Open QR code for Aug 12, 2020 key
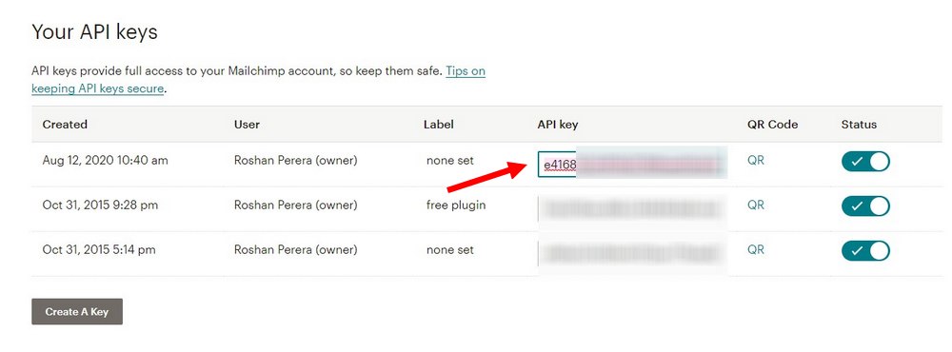The width and height of the screenshot is (952, 352). [x=755, y=161]
